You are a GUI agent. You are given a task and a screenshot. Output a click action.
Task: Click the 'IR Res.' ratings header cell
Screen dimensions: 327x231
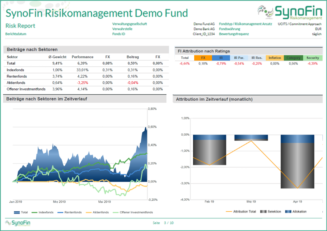[x=257, y=58]
